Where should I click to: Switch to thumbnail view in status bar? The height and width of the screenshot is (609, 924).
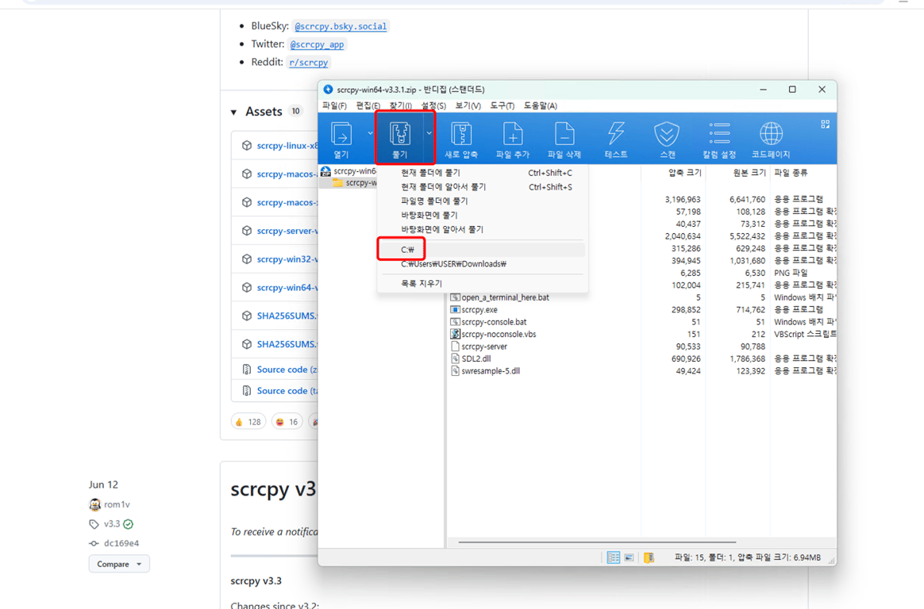pyautogui.click(x=629, y=557)
